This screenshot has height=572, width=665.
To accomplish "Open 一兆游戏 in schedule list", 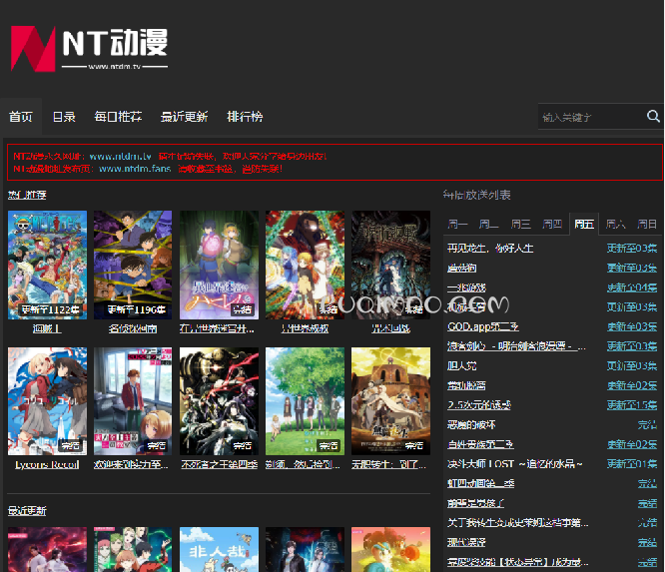I will [x=466, y=287].
